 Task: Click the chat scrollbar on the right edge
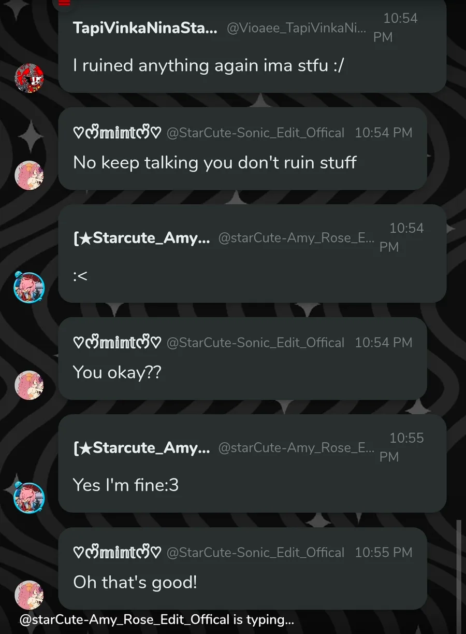[458, 565]
